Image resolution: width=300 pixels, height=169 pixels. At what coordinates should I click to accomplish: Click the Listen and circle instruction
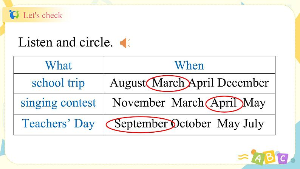66,42
